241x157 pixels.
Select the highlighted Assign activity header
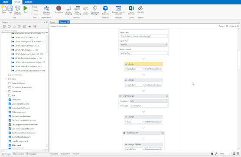144,64
